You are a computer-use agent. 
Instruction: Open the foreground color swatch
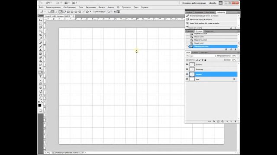pos(40,105)
